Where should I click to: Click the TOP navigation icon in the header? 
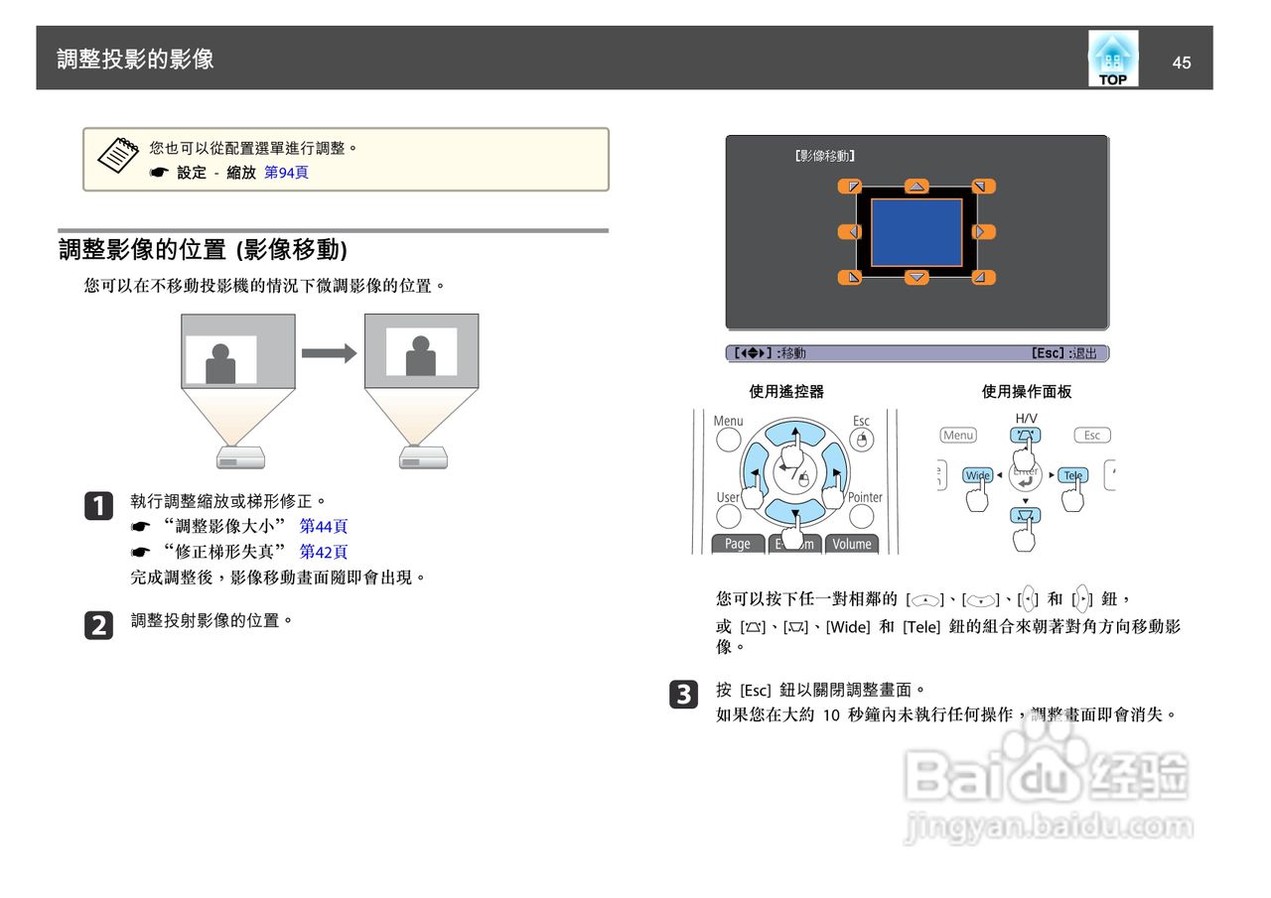pos(1112,58)
